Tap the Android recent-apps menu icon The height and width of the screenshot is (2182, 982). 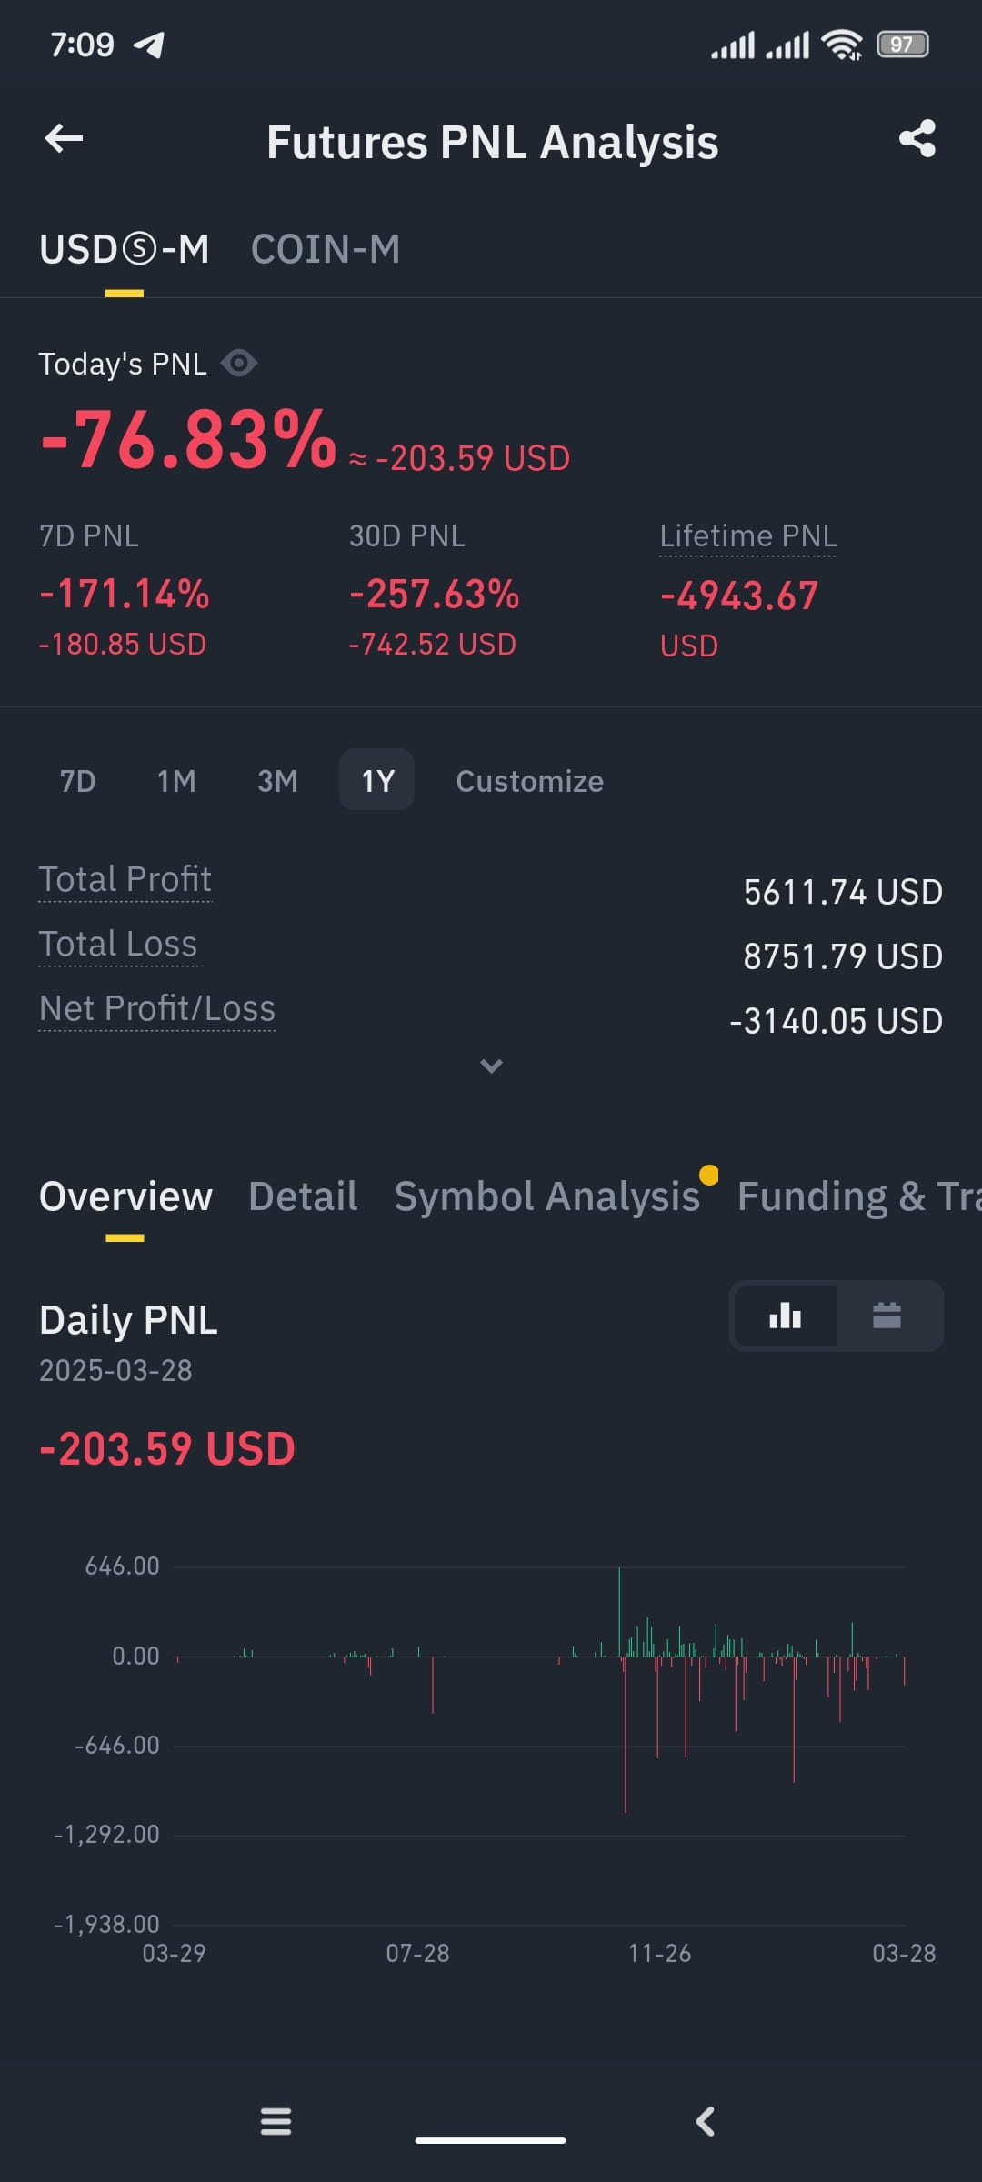point(276,2121)
